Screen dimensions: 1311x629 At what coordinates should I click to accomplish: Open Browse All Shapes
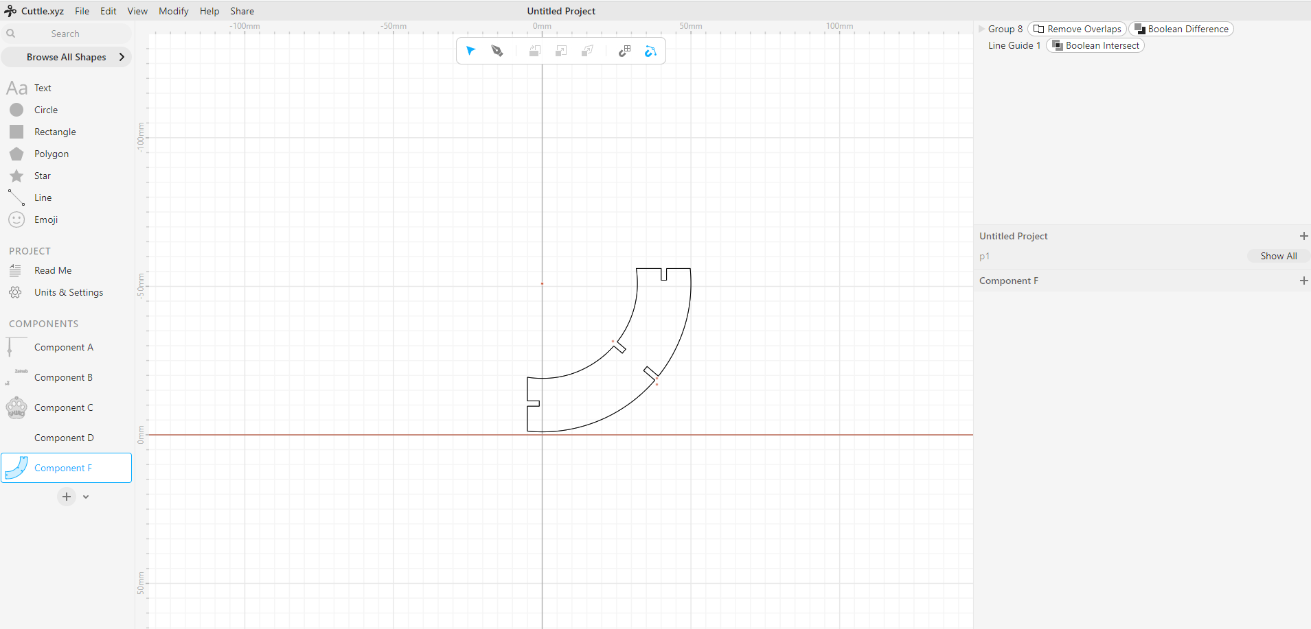[x=66, y=57]
